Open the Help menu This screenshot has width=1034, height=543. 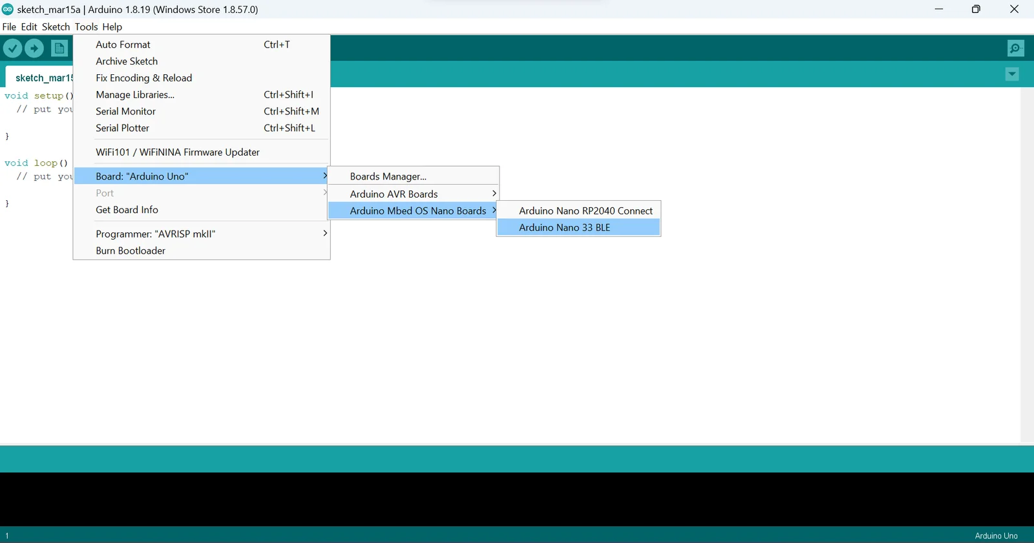[112, 26]
